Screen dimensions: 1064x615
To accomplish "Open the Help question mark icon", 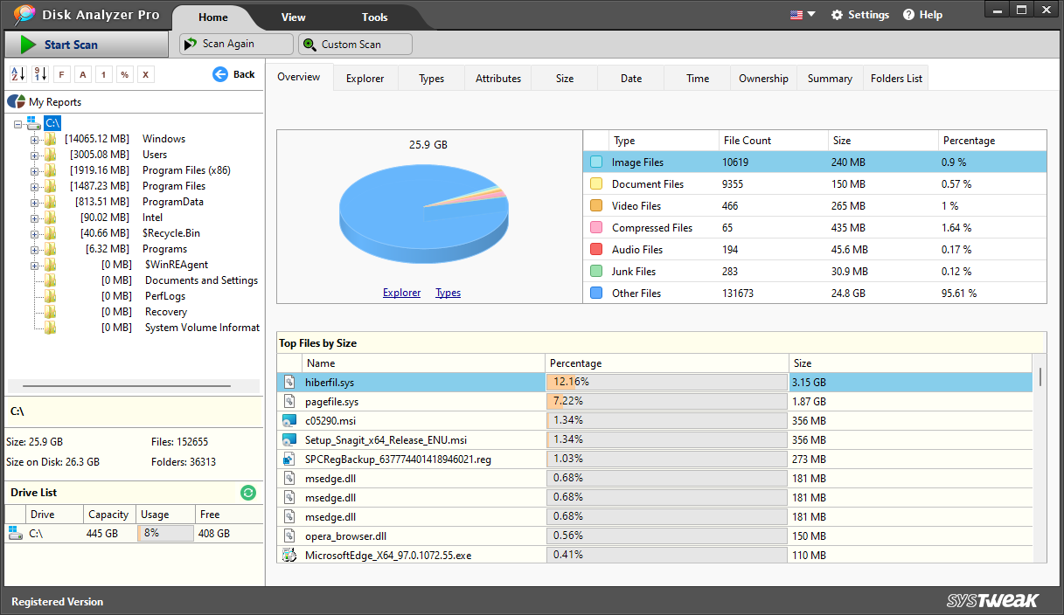I will click(909, 15).
